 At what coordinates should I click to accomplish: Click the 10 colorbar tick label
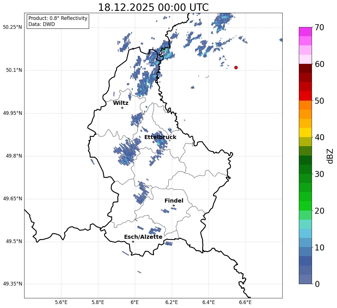tap(319, 247)
